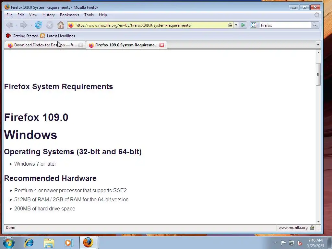
Task: Click the address bar URL field
Action: click(150, 25)
